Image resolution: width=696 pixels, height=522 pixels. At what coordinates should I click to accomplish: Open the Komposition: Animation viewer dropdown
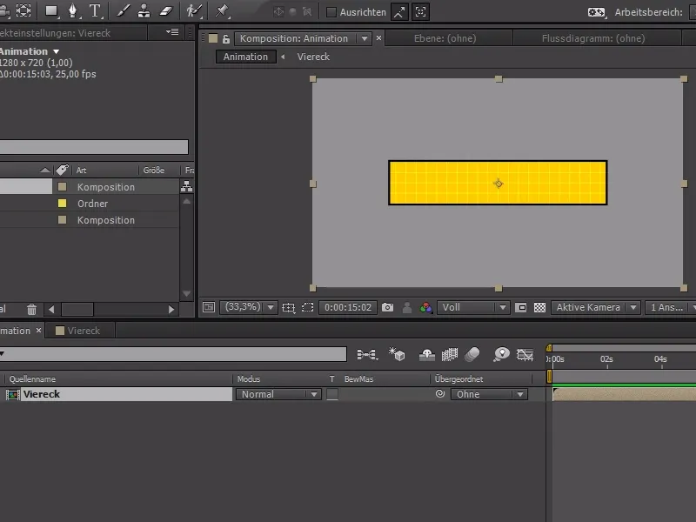364,38
